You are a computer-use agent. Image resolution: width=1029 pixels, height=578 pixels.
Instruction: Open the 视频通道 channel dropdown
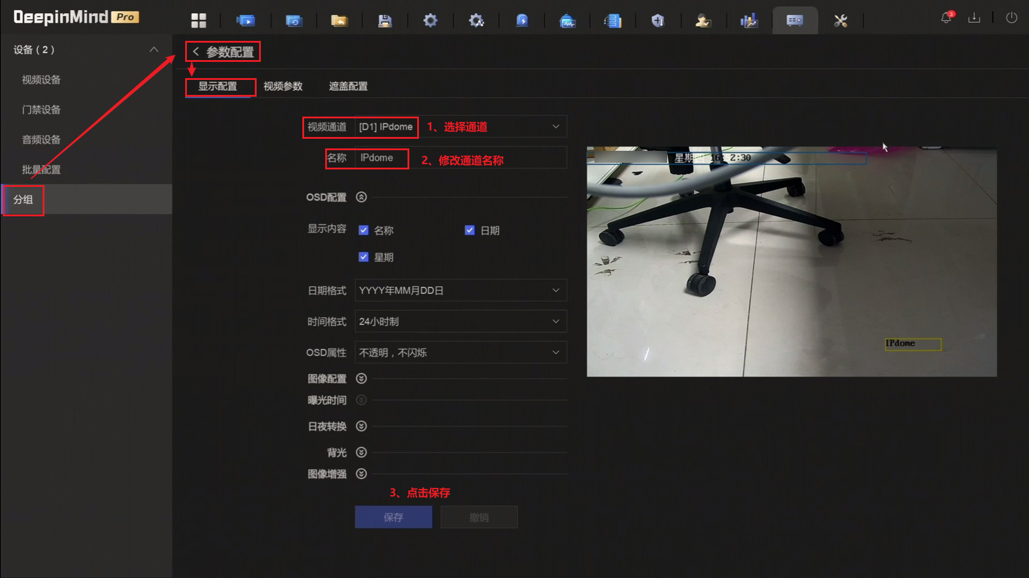(460, 127)
